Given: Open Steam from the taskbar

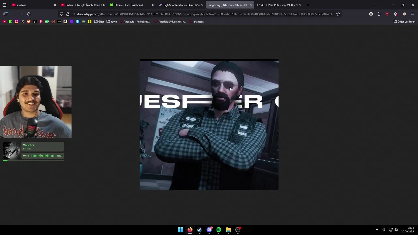Looking at the screenshot, I should [x=200, y=230].
